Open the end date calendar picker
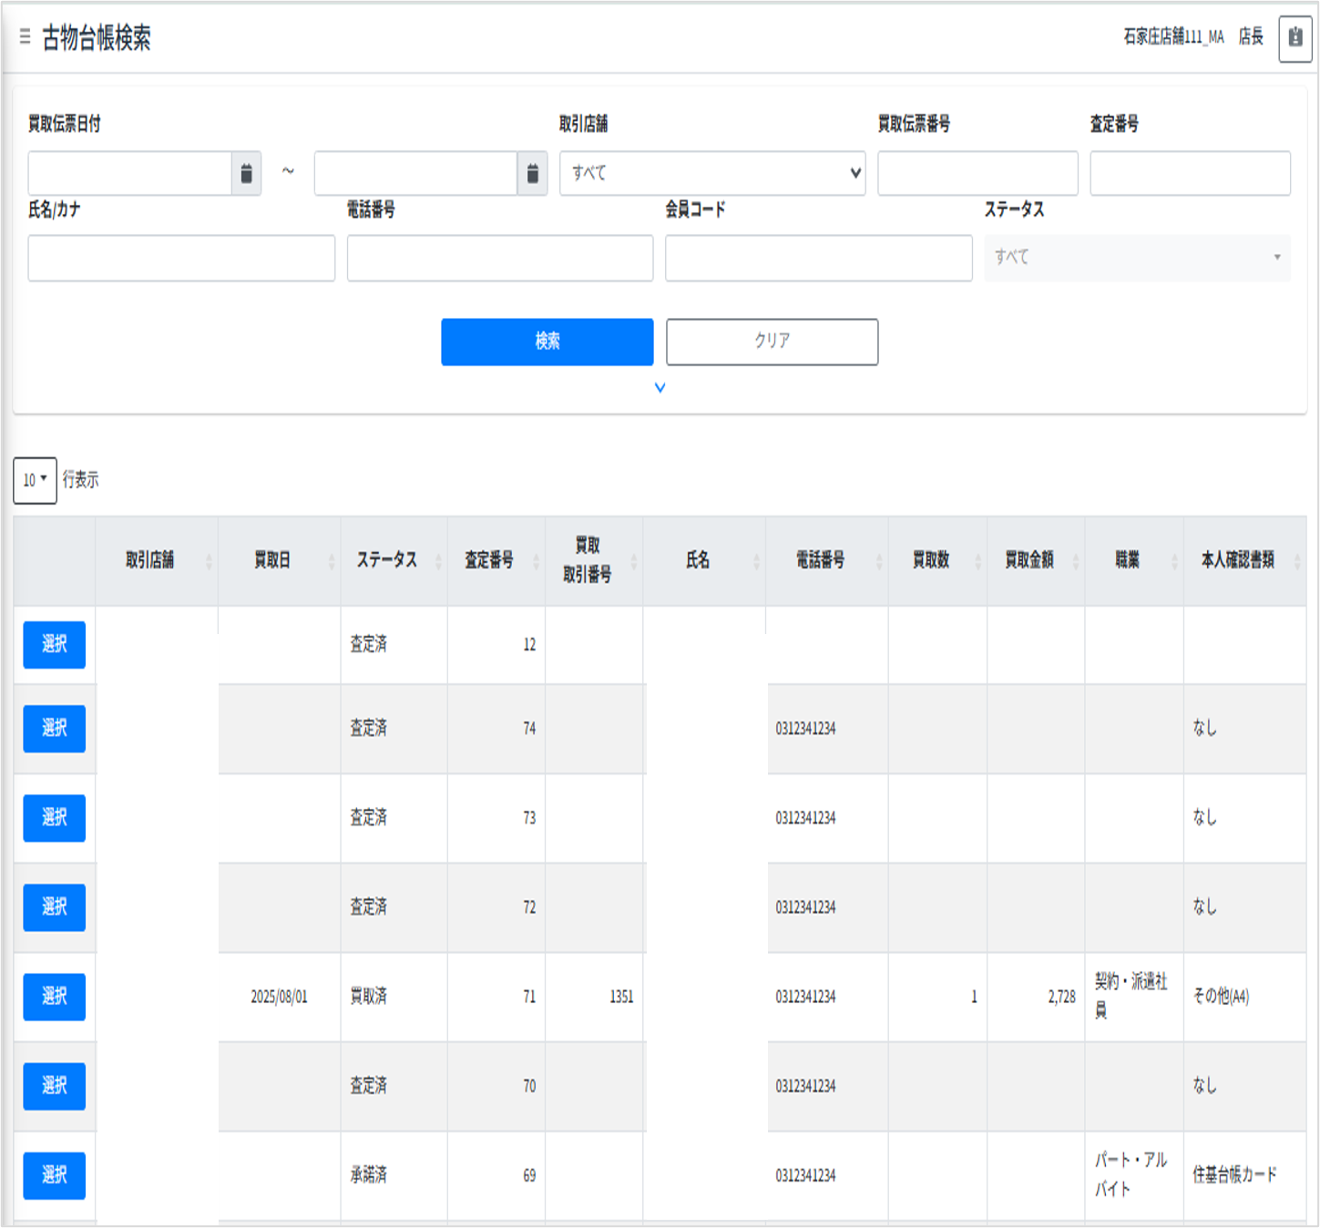Screen dimensions: 1320x1228 pyautogui.click(x=532, y=173)
